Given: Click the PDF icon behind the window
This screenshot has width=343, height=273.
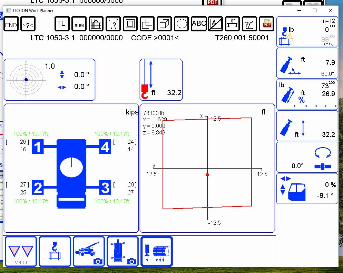Looking at the screenshot, I should click(x=212, y=2).
